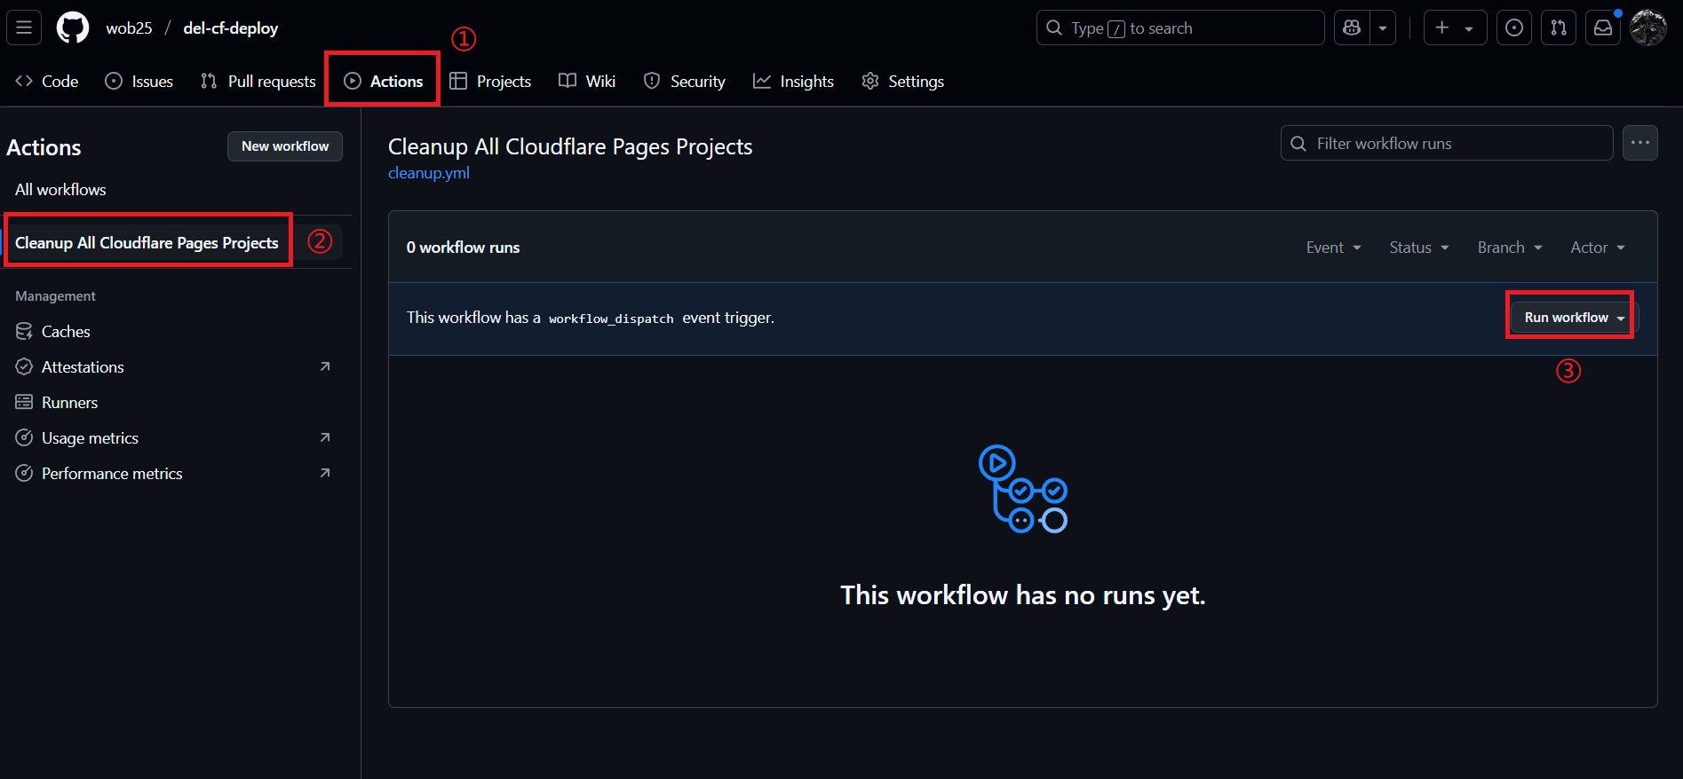Switch to the Wiki tab
This screenshot has height=779, width=1683.
coord(587,81)
